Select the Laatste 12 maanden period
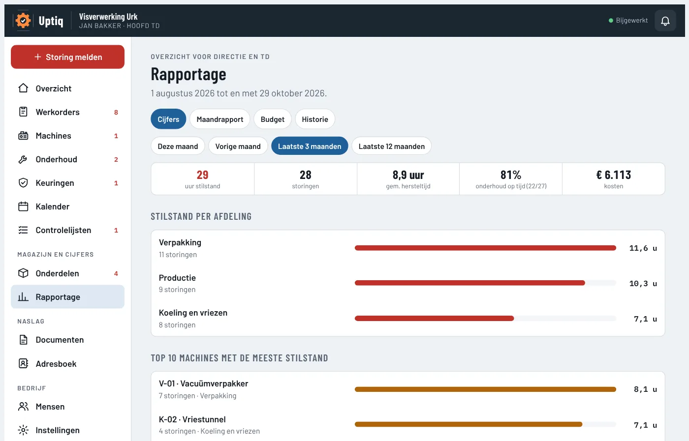The image size is (689, 441). tap(392, 146)
